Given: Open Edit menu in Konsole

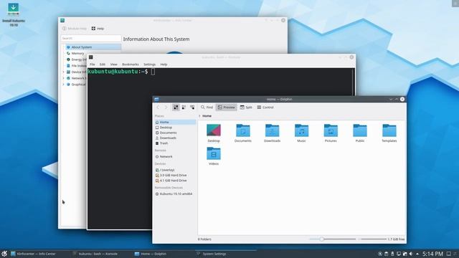Looking at the screenshot, I should [x=102, y=64].
